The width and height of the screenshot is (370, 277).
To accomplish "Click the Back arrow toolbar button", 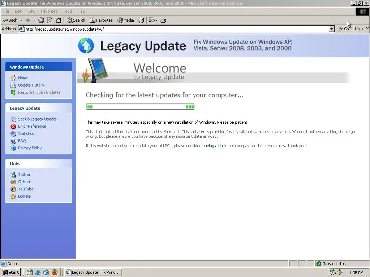I will click(10, 20).
